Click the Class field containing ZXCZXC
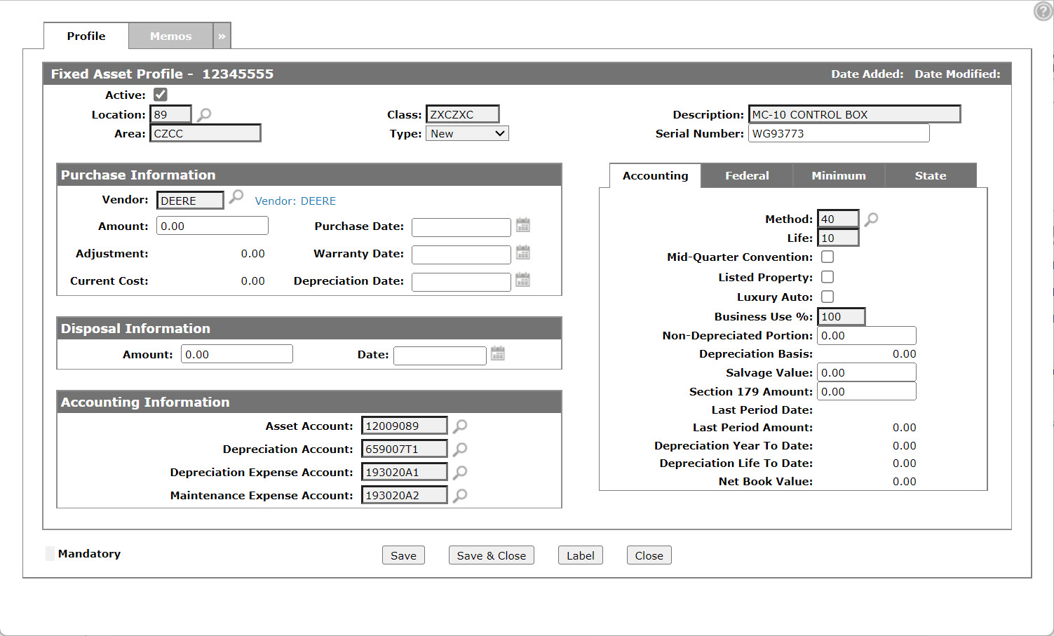Screen dimensions: 1054x636 (463, 114)
